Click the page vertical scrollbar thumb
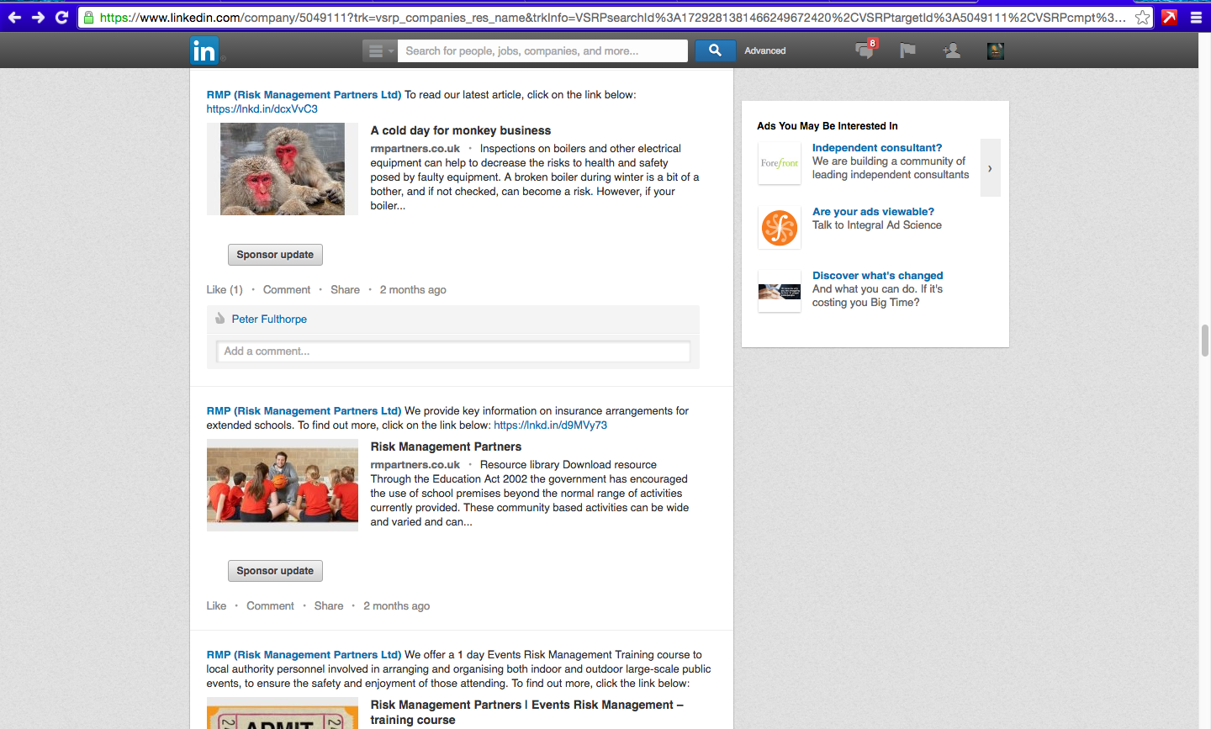1211x729 pixels. pyautogui.click(x=1205, y=341)
